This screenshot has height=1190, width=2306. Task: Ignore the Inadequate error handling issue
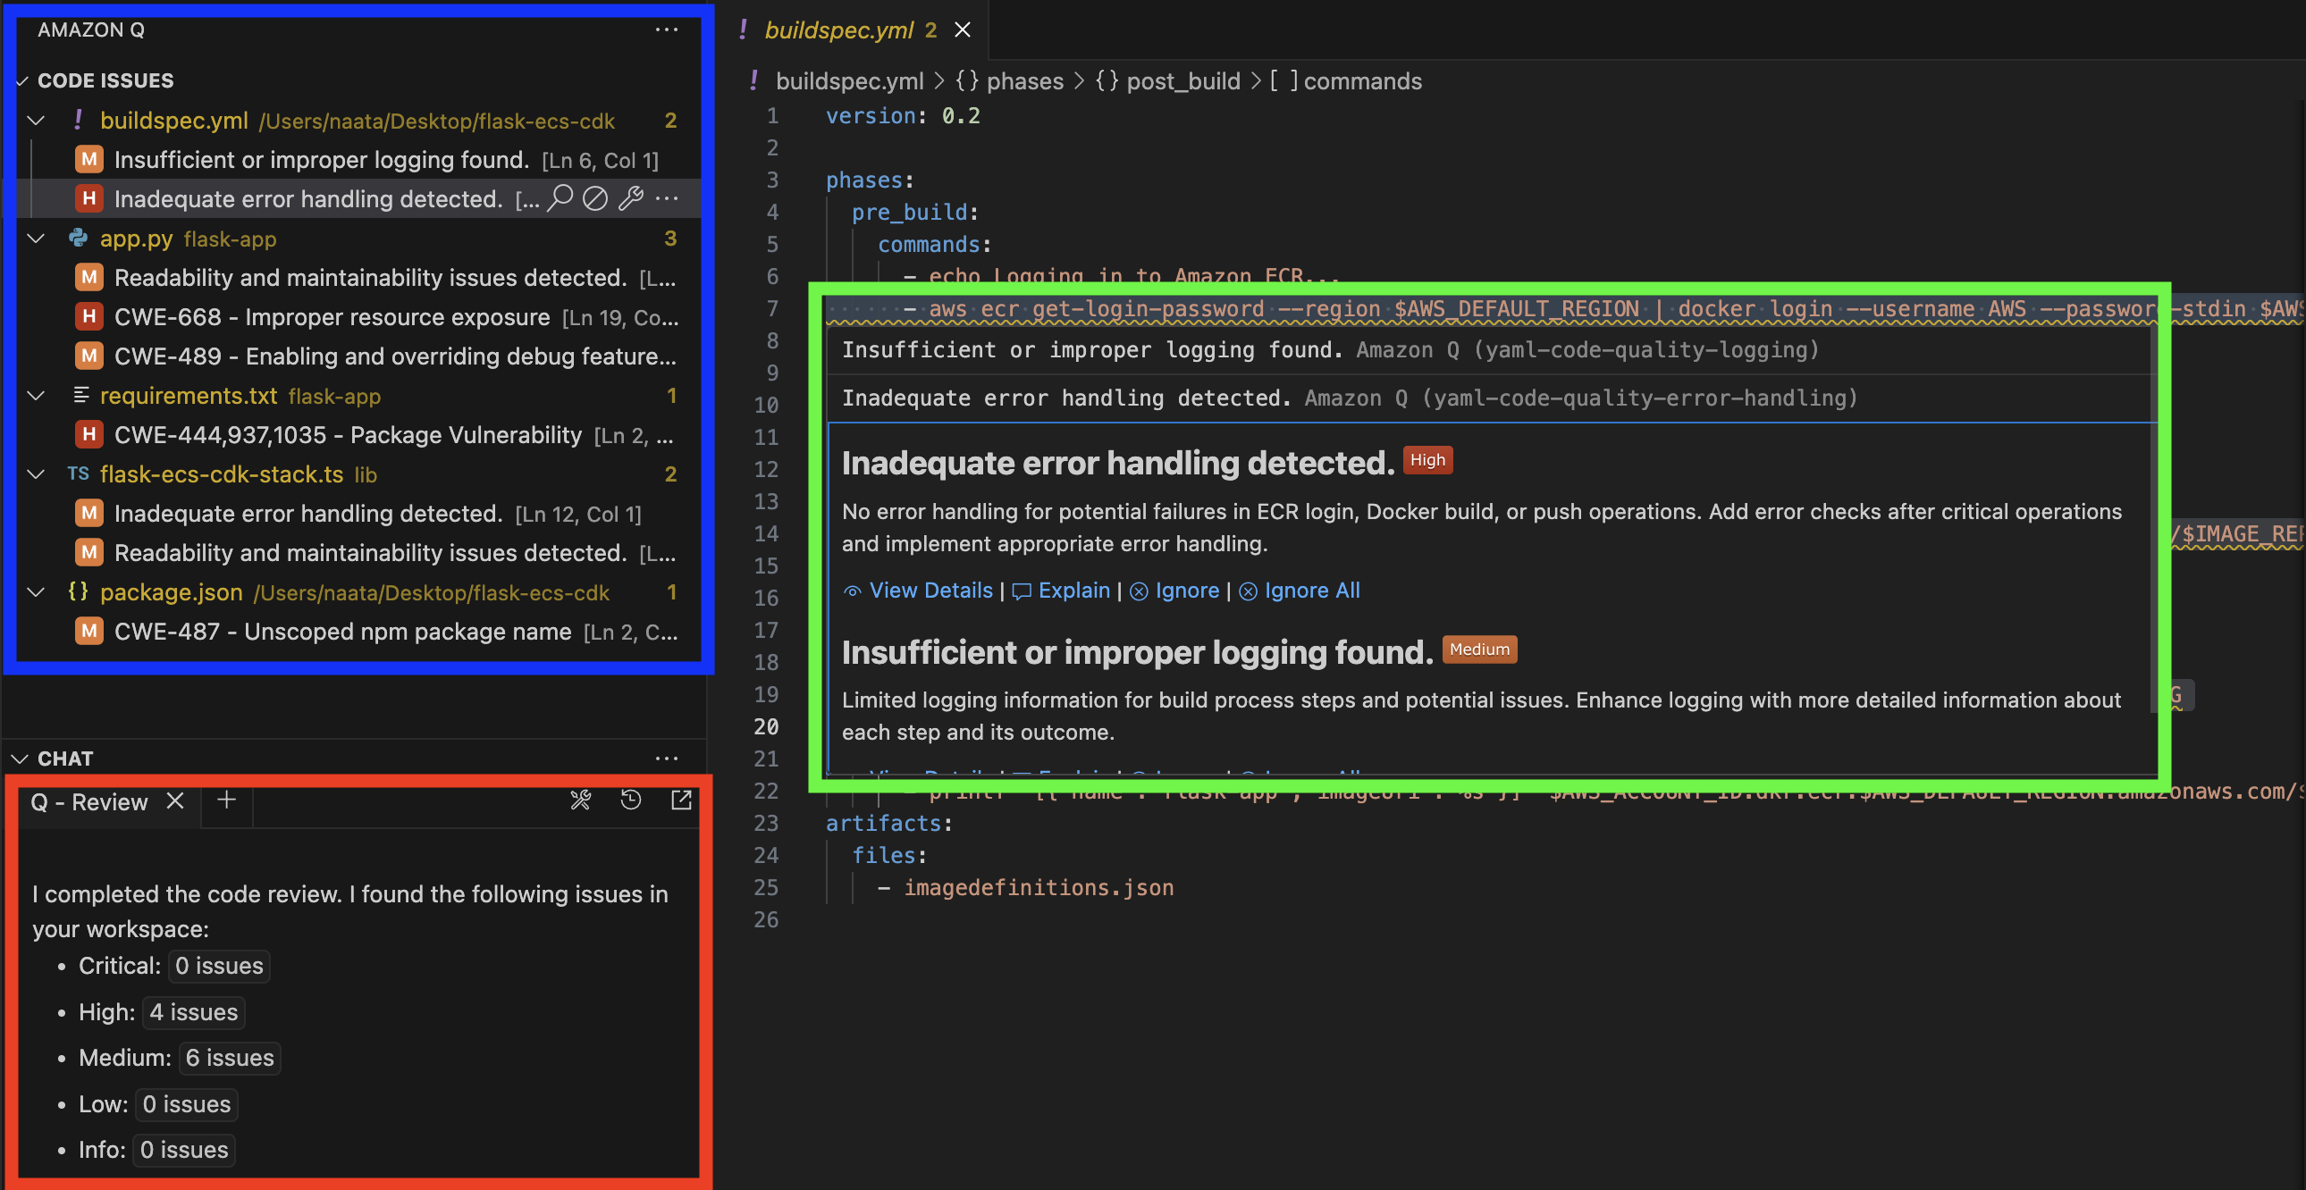[x=1186, y=591]
